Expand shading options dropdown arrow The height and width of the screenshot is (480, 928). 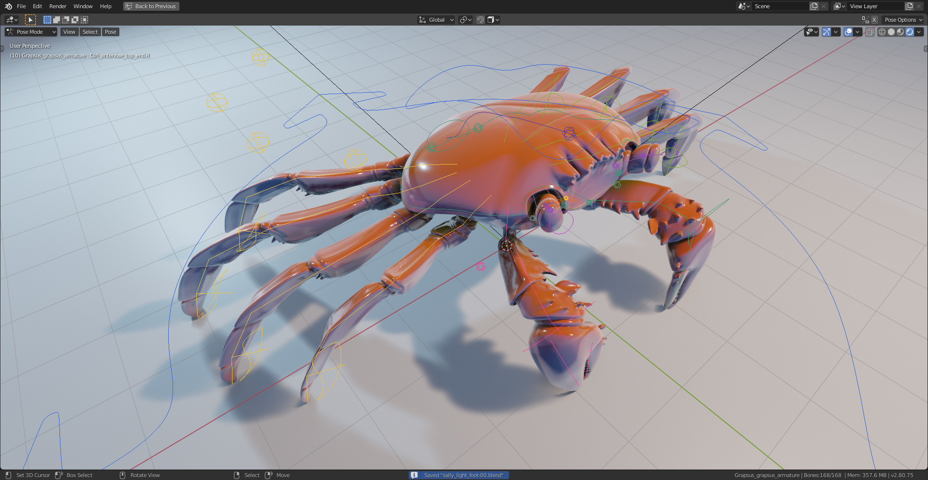click(919, 32)
